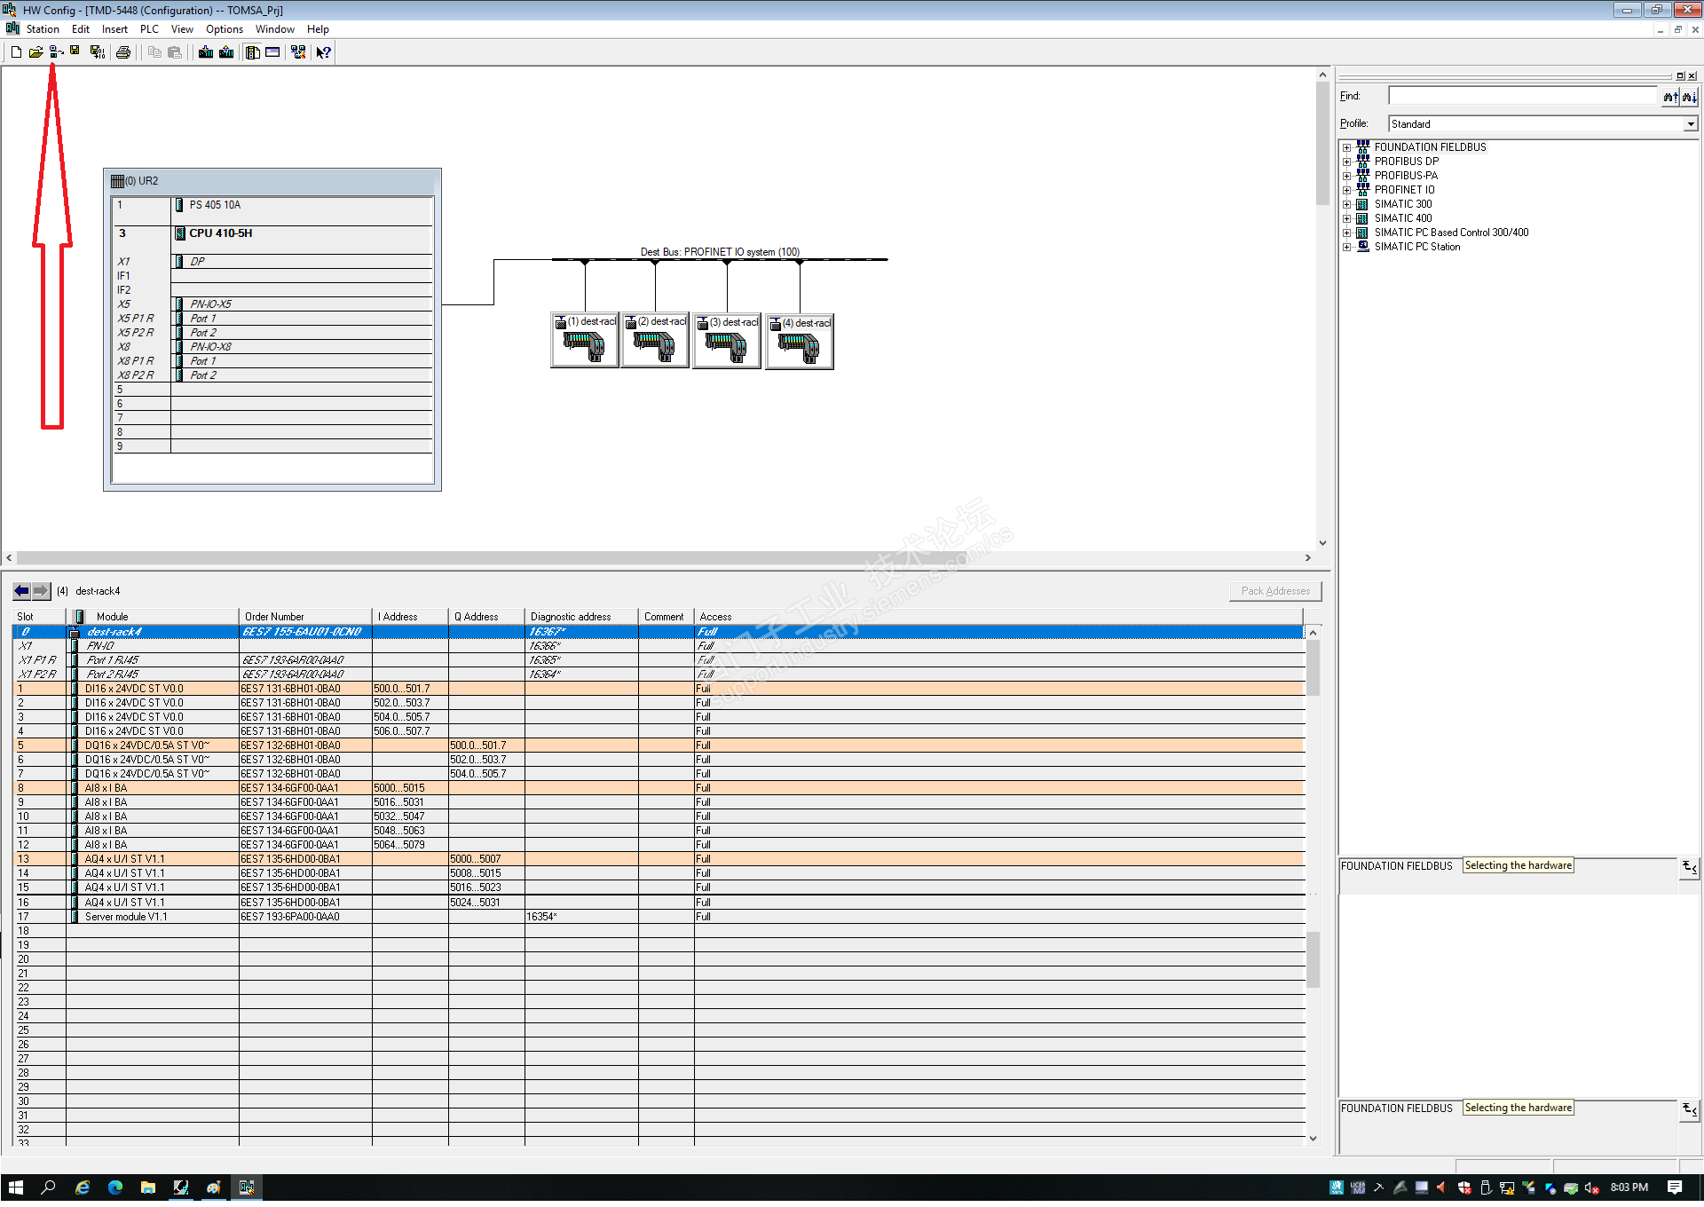Open the Profile dropdown list
This screenshot has width=1704, height=1207.
point(1690,124)
